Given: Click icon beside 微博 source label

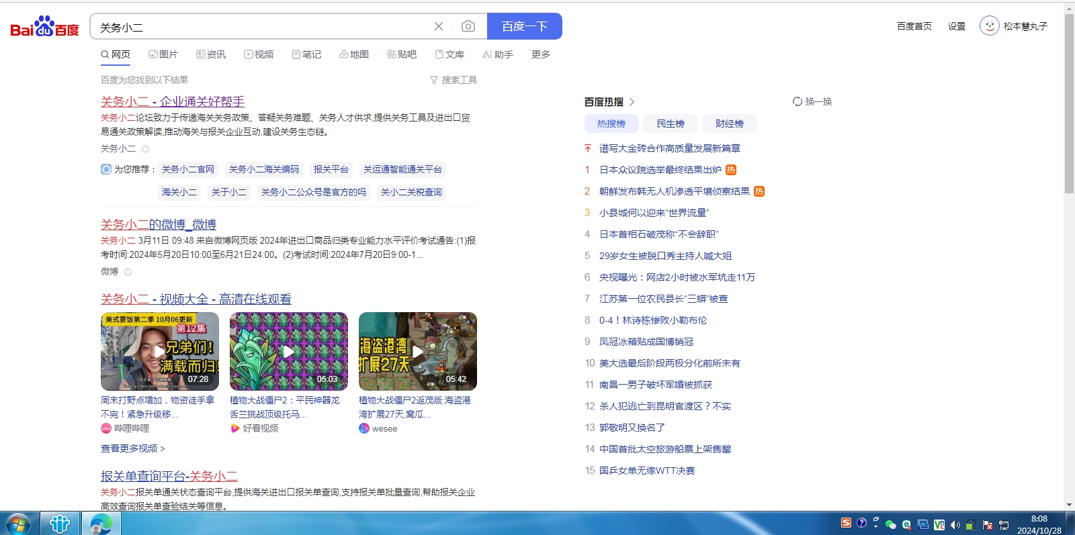Looking at the screenshot, I should [128, 272].
